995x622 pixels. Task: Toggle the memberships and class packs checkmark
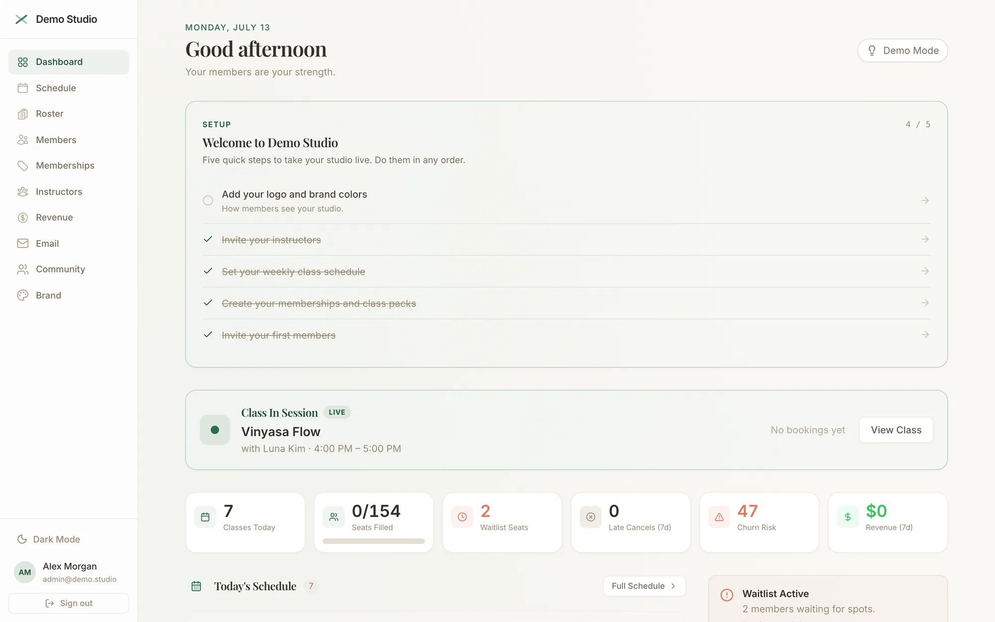[208, 303]
